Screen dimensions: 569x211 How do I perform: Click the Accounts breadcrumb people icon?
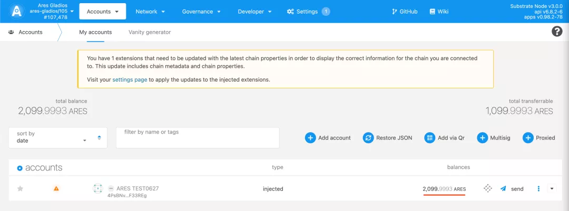pyautogui.click(x=11, y=32)
